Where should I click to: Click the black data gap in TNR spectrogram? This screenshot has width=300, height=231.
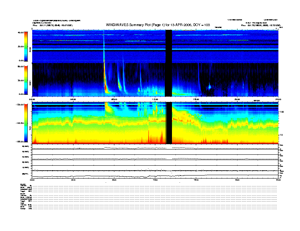coord(169,123)
